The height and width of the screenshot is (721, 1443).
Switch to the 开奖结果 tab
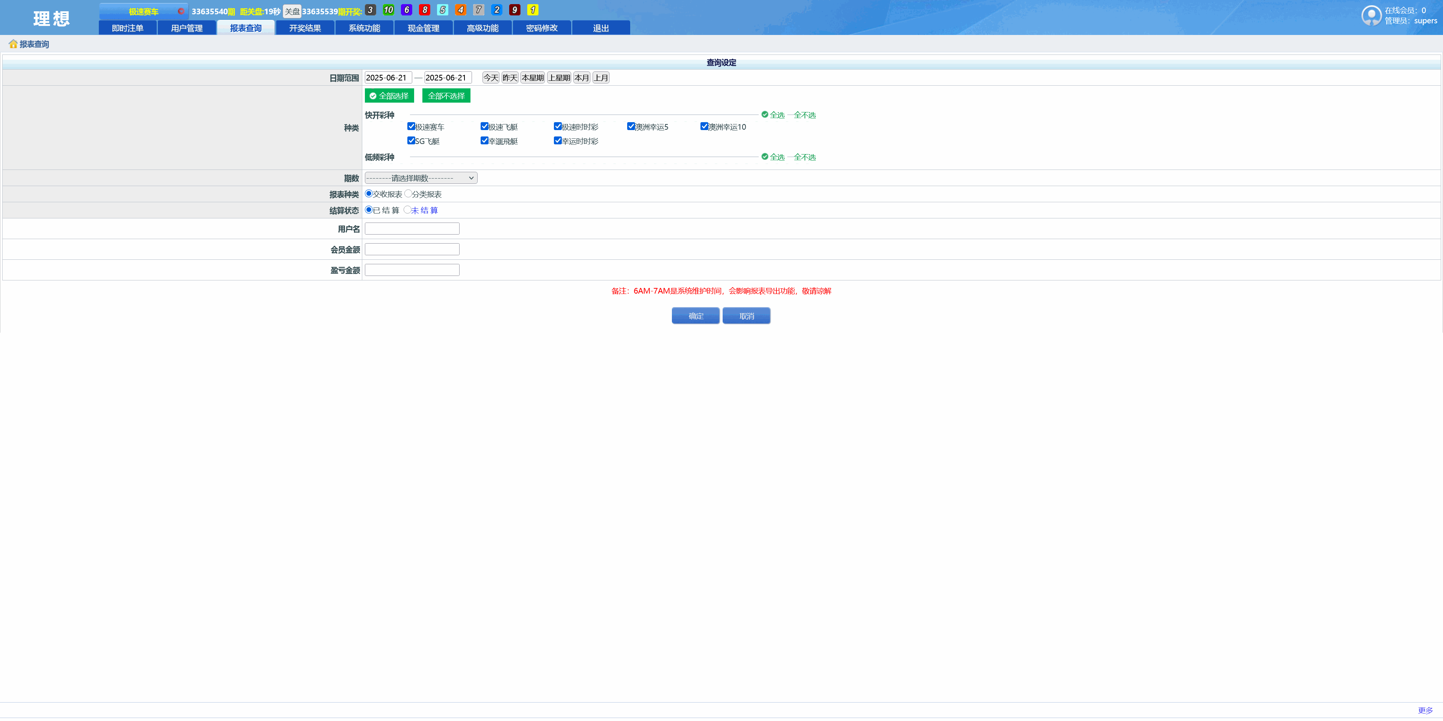[x=305, y=28]
